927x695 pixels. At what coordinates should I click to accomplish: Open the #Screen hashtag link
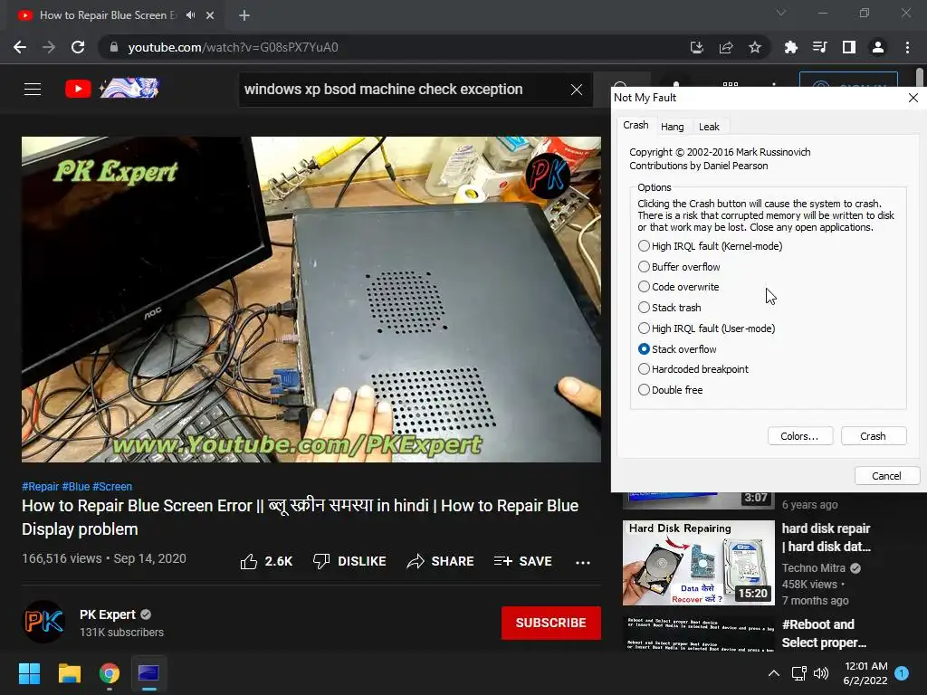[112, 486]
